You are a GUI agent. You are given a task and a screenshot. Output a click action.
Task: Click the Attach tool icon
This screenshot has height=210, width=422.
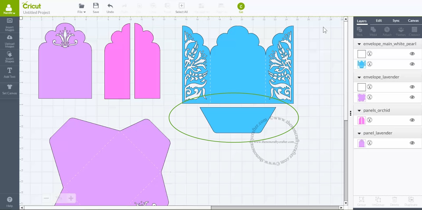387,31
